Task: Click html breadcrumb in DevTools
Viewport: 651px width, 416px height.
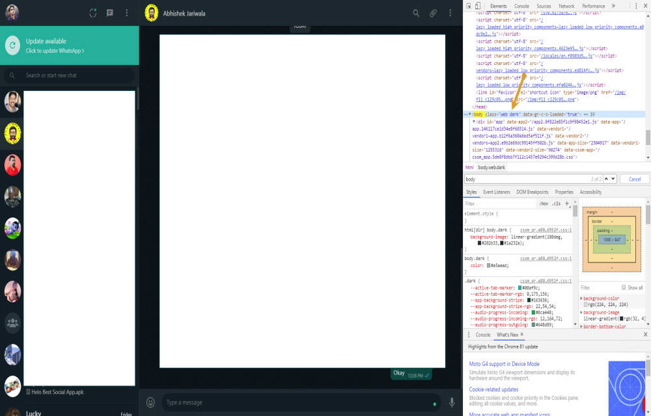Action: (x=469, y=168)
